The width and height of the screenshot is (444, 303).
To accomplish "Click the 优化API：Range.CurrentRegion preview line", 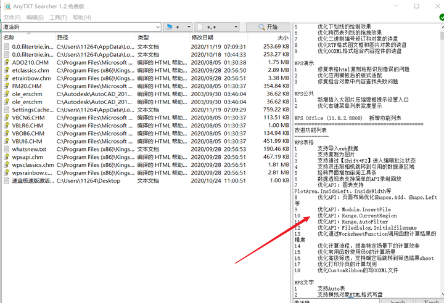I will [357, 216].
